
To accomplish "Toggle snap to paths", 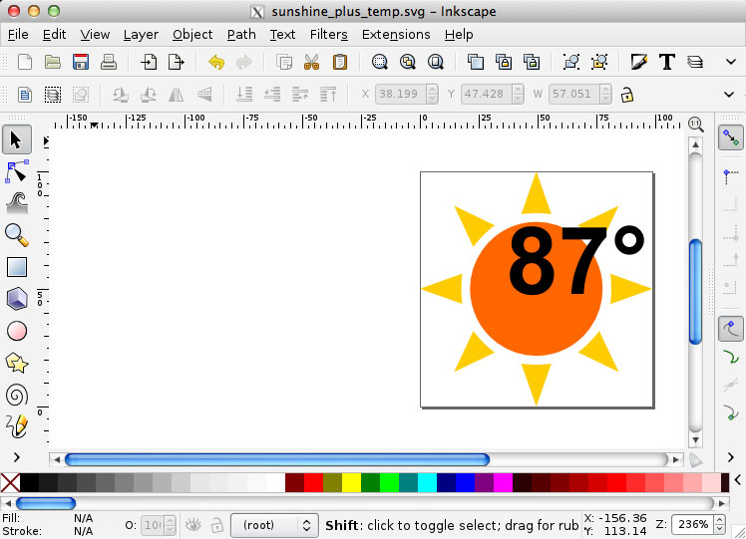I will pos(731,357).
